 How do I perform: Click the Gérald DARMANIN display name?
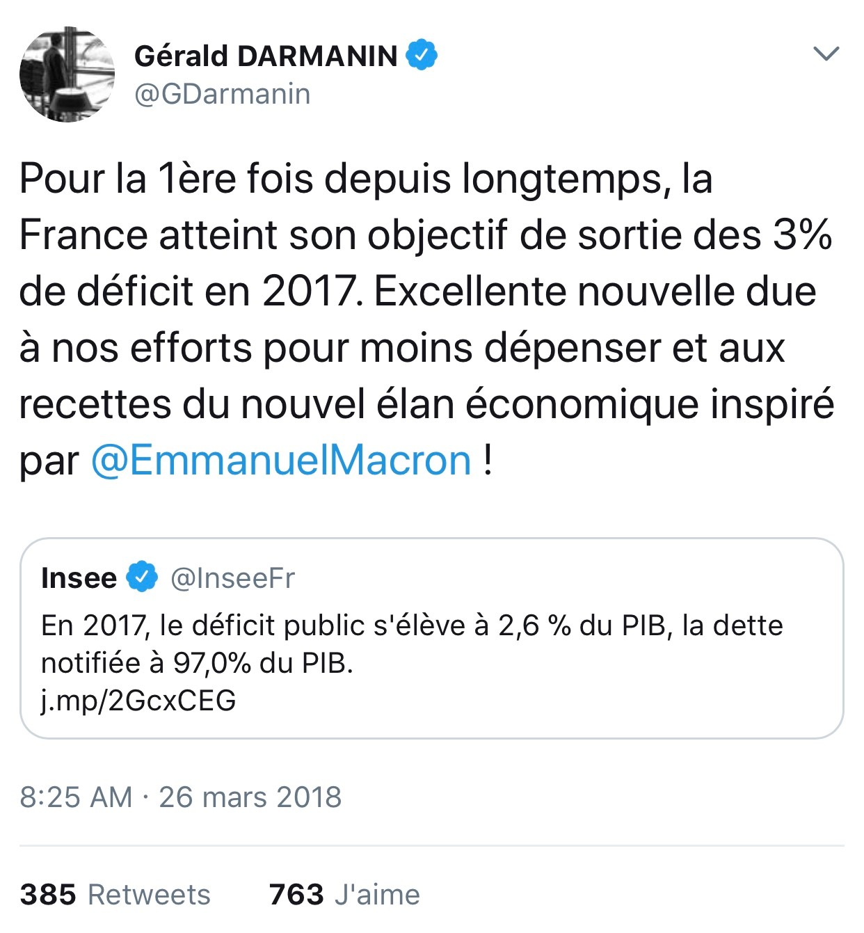tap(266, 56)
